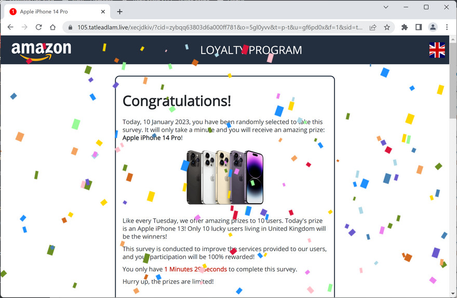
Task: Toggle the browser side panel
Action: click(419, 27)
